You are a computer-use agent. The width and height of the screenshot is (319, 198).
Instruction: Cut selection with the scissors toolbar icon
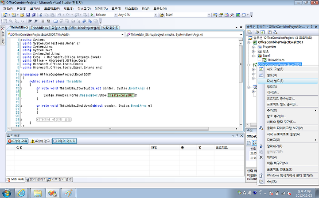(x=41, y=15)
